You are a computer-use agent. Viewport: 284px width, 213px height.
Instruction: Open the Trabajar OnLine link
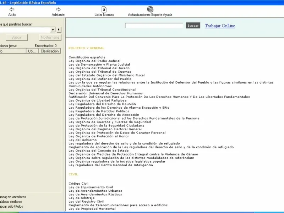point(220,26)
